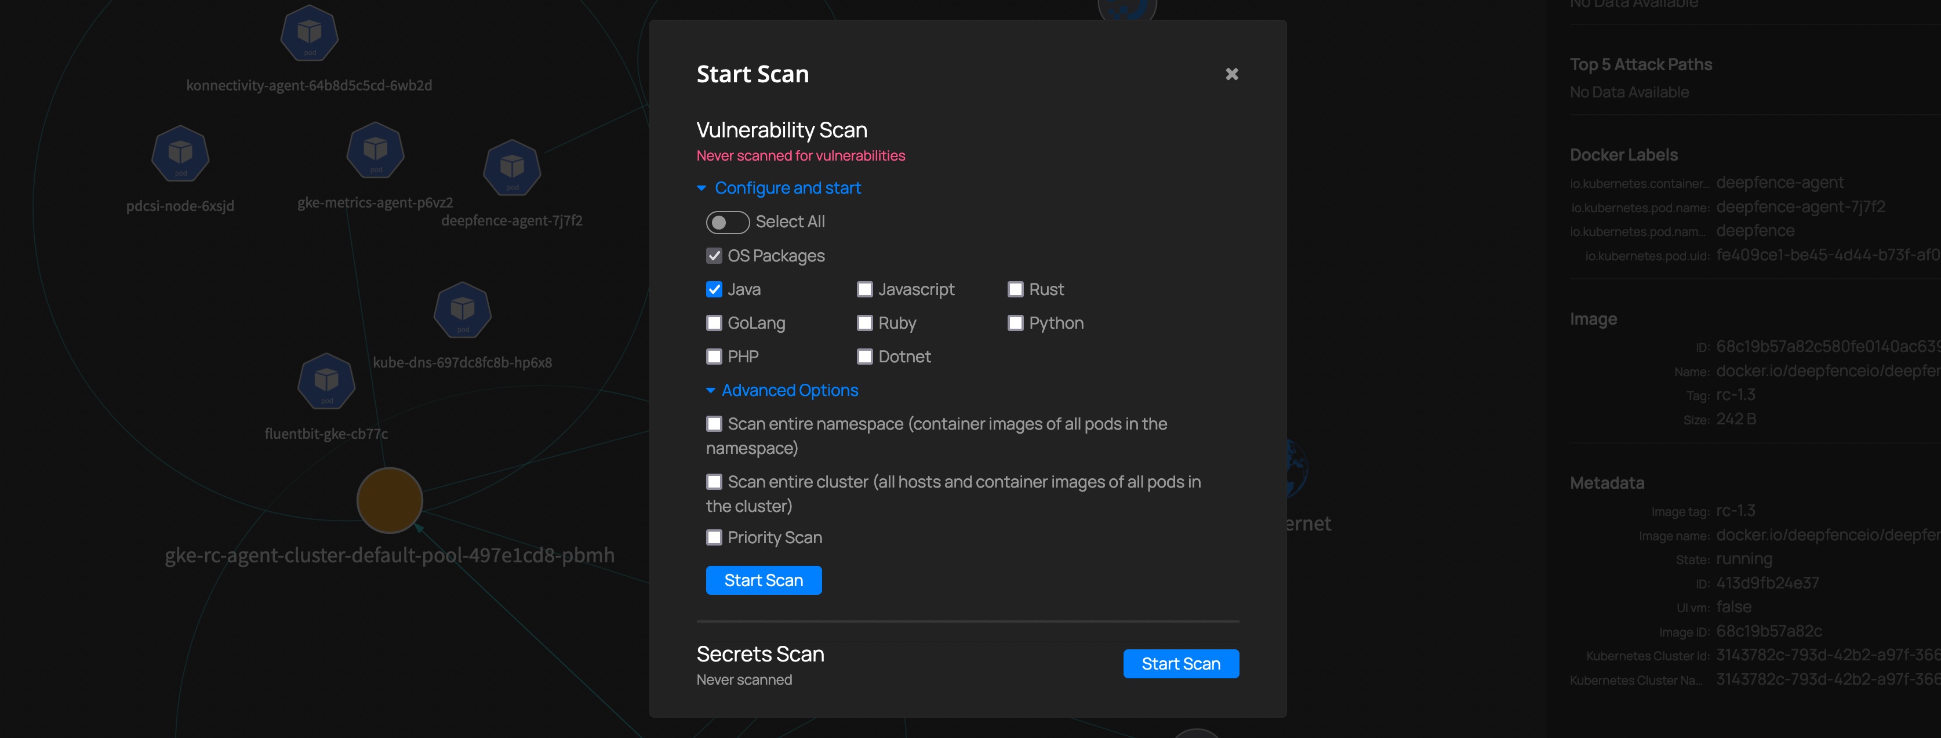Select the deepfence-agent-7j7f2 pod icon
This screenshot has height=738, width=1941.
click(512, 168)
